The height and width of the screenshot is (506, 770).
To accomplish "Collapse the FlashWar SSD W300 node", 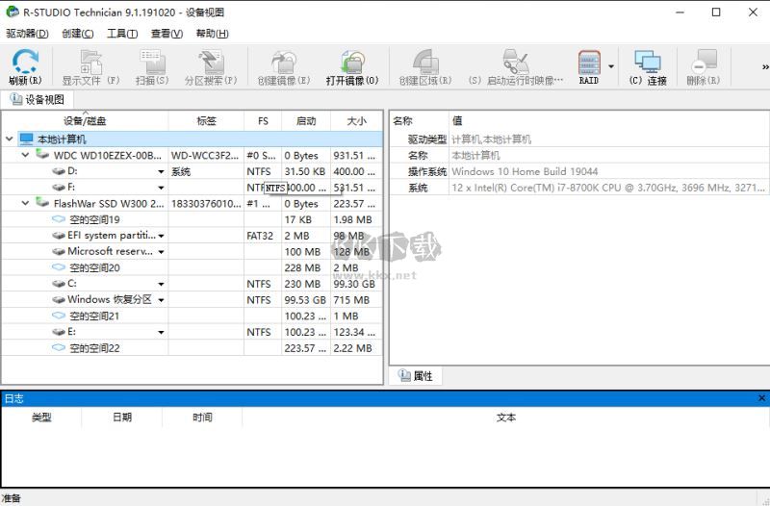I will pyautogui.click(x=24, y=203).
